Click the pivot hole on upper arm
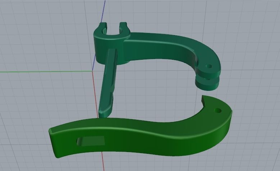Image resolution: width=280 pixels, height=171 pixels. pos(209,66)
